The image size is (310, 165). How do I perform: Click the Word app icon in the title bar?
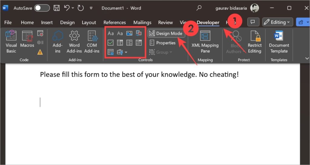coord(5,8)
